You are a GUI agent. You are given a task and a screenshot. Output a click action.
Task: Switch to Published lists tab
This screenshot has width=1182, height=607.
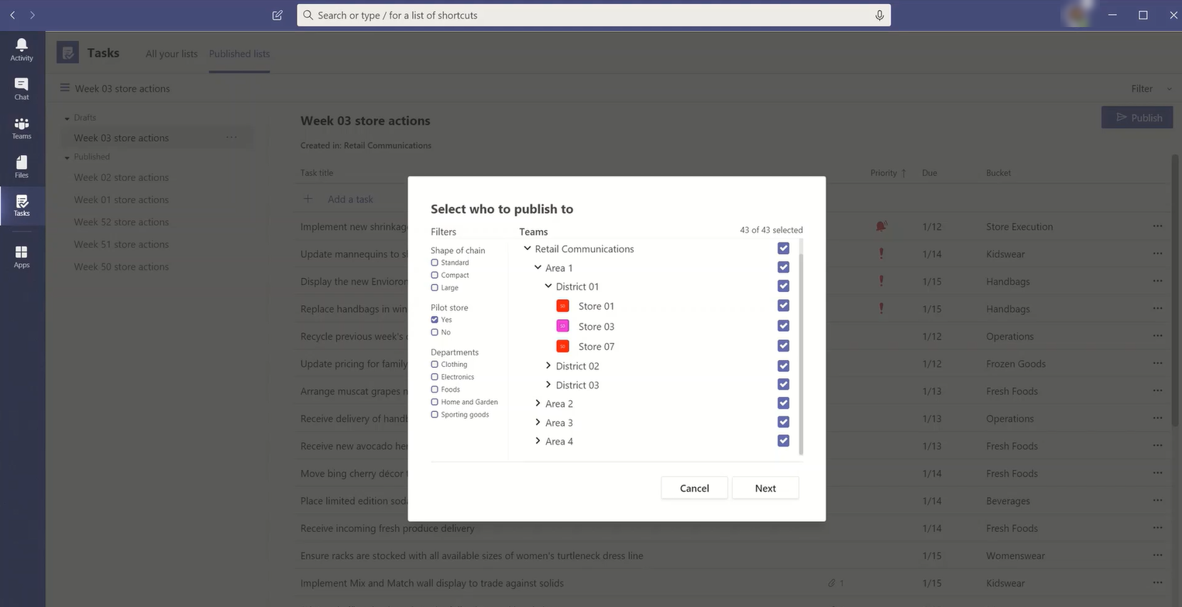click(x=239, y=53)
